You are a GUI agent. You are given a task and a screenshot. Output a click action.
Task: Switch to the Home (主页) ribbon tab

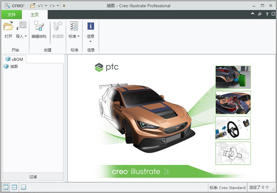click(x=35, y=15)
